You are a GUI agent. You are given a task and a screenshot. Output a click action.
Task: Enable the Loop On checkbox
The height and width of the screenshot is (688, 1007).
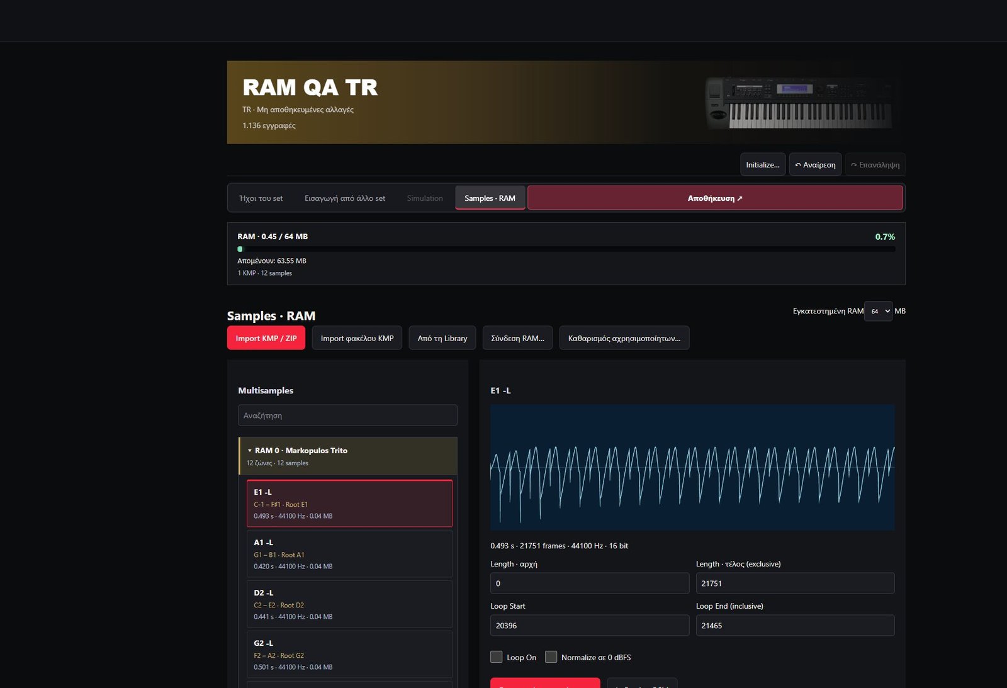point(497,657)
